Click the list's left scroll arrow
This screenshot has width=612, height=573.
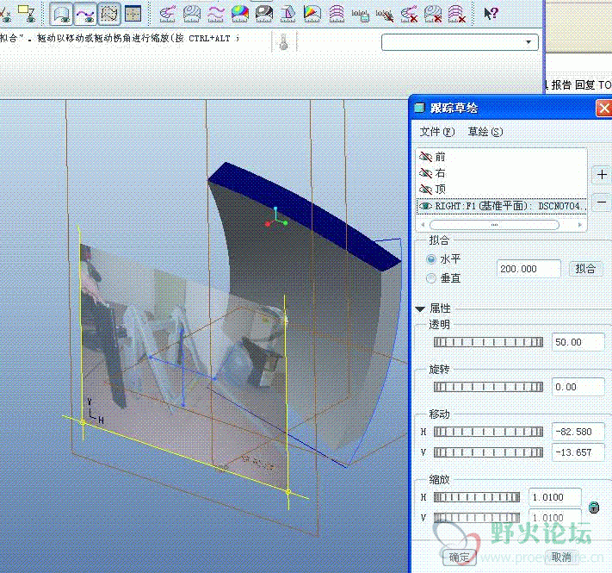pyautogui.click(x=423, y=225)
